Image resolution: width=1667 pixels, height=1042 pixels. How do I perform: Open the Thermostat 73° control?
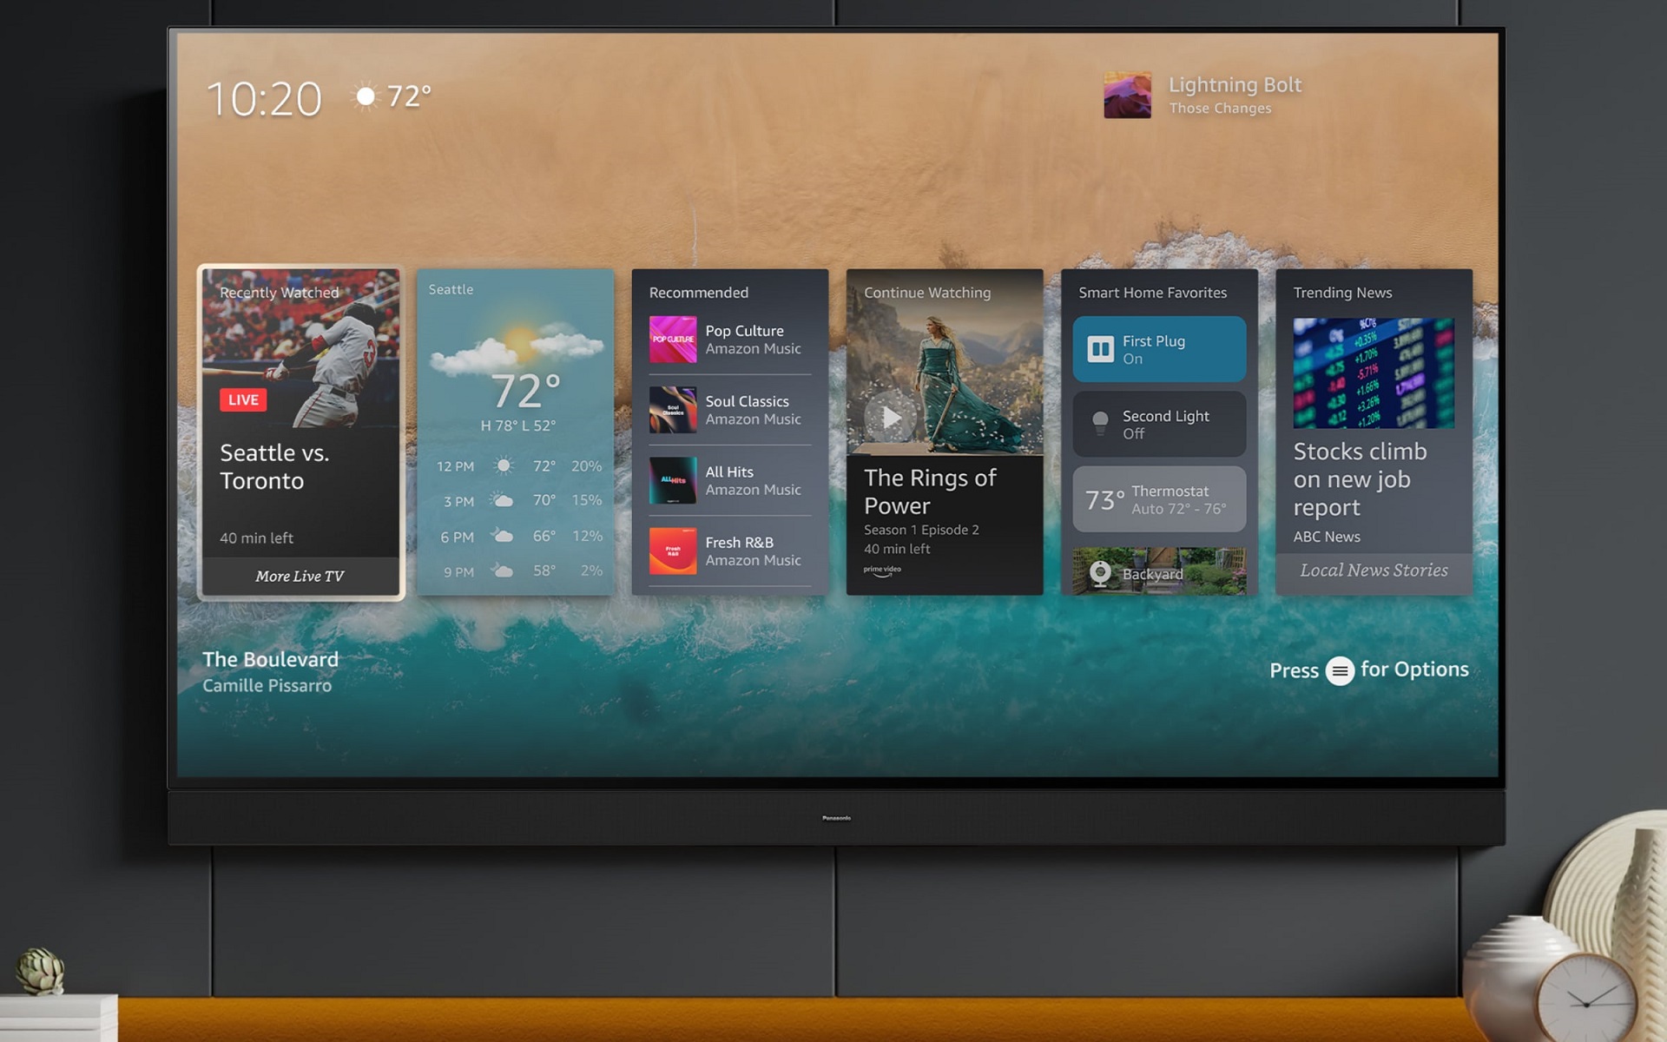[x=1159, y=499]
